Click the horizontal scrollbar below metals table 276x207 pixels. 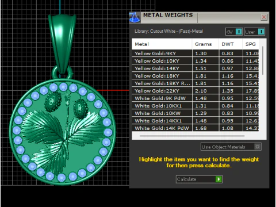[x=192, y=136]
